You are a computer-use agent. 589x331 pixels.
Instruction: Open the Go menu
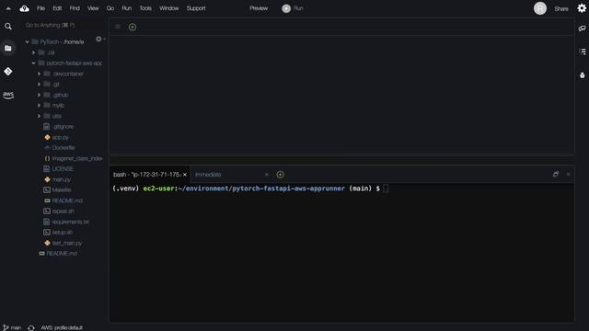(x=110, y=8)
